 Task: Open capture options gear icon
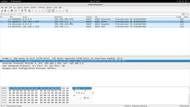point(12,11)
